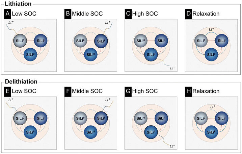Select the Lithiation section heading

click(16, 4)
